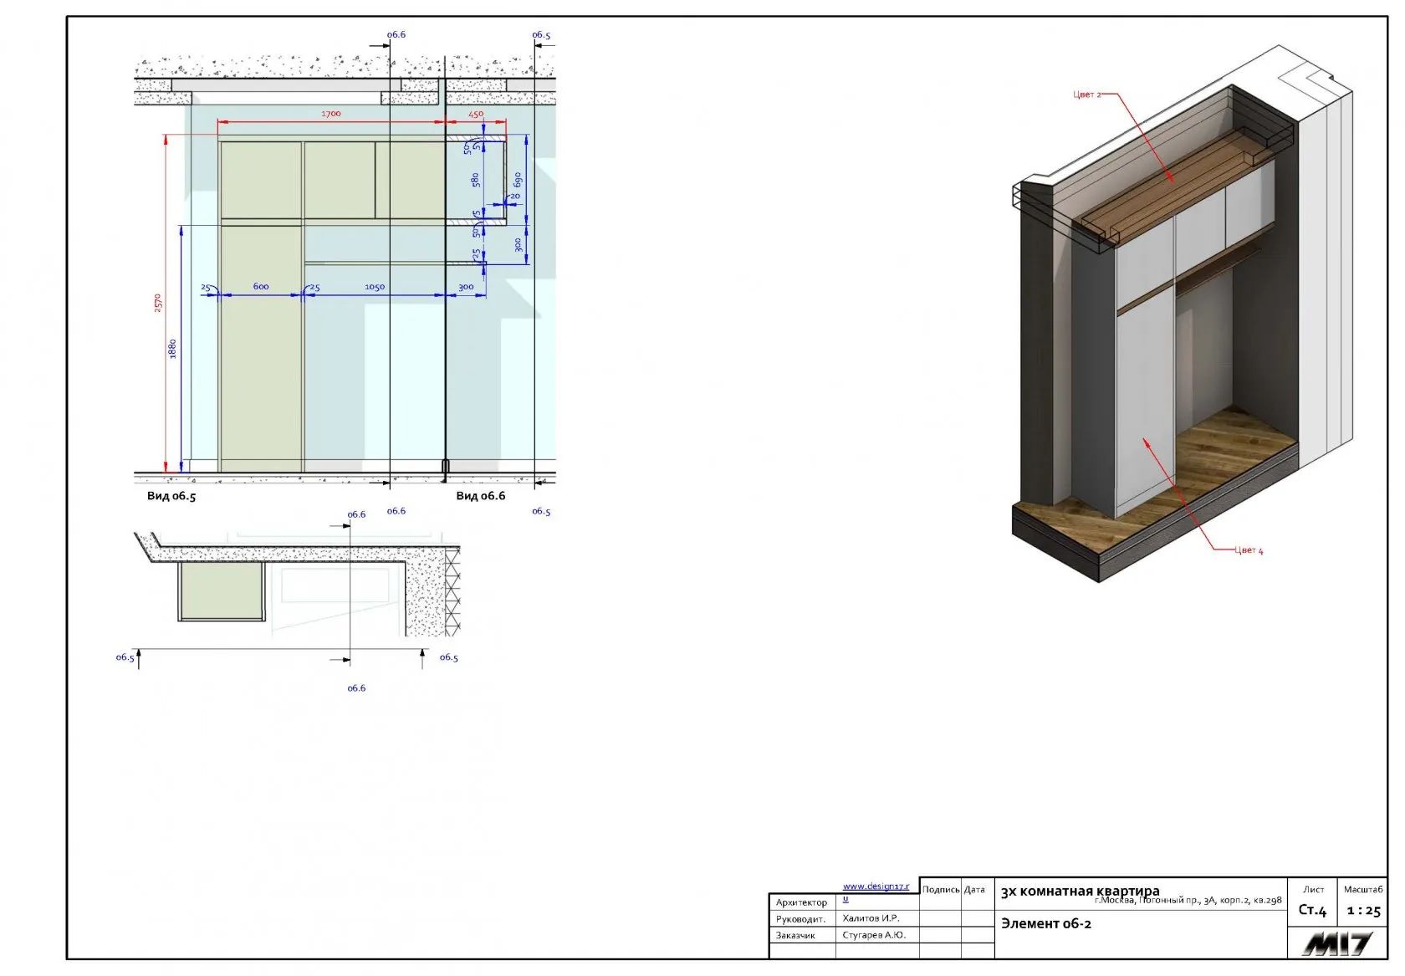Image resolution: width=1405 pixels, height=976 pixels.
Task: Click the 1880 blue height dimension
Action: [x=173, y=349]
